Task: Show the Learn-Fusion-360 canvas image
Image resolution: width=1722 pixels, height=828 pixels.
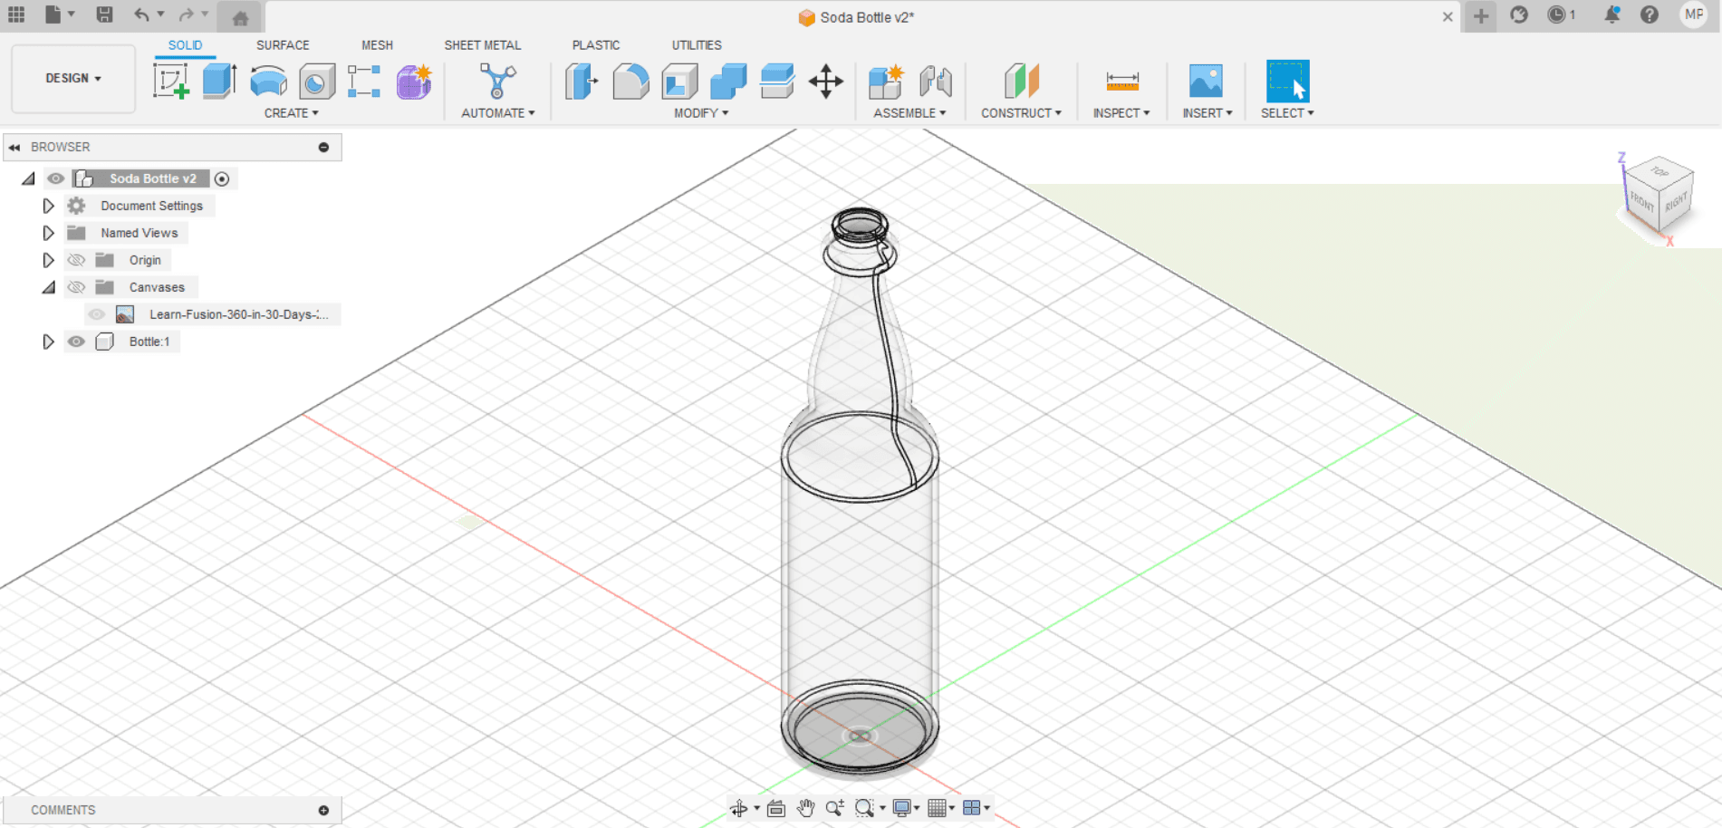Action: (97, 314)
